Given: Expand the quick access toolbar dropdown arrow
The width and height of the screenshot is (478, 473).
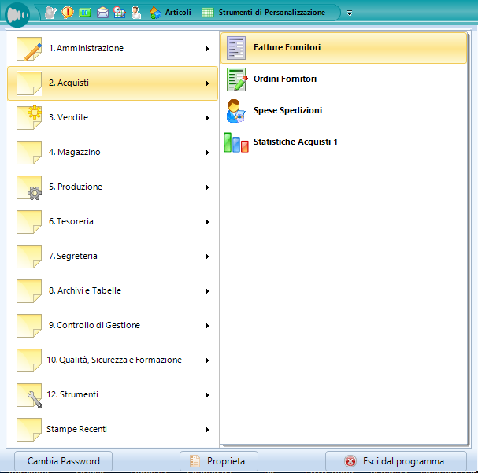Looking at the screenshot, I should click(x=350, y=13).
